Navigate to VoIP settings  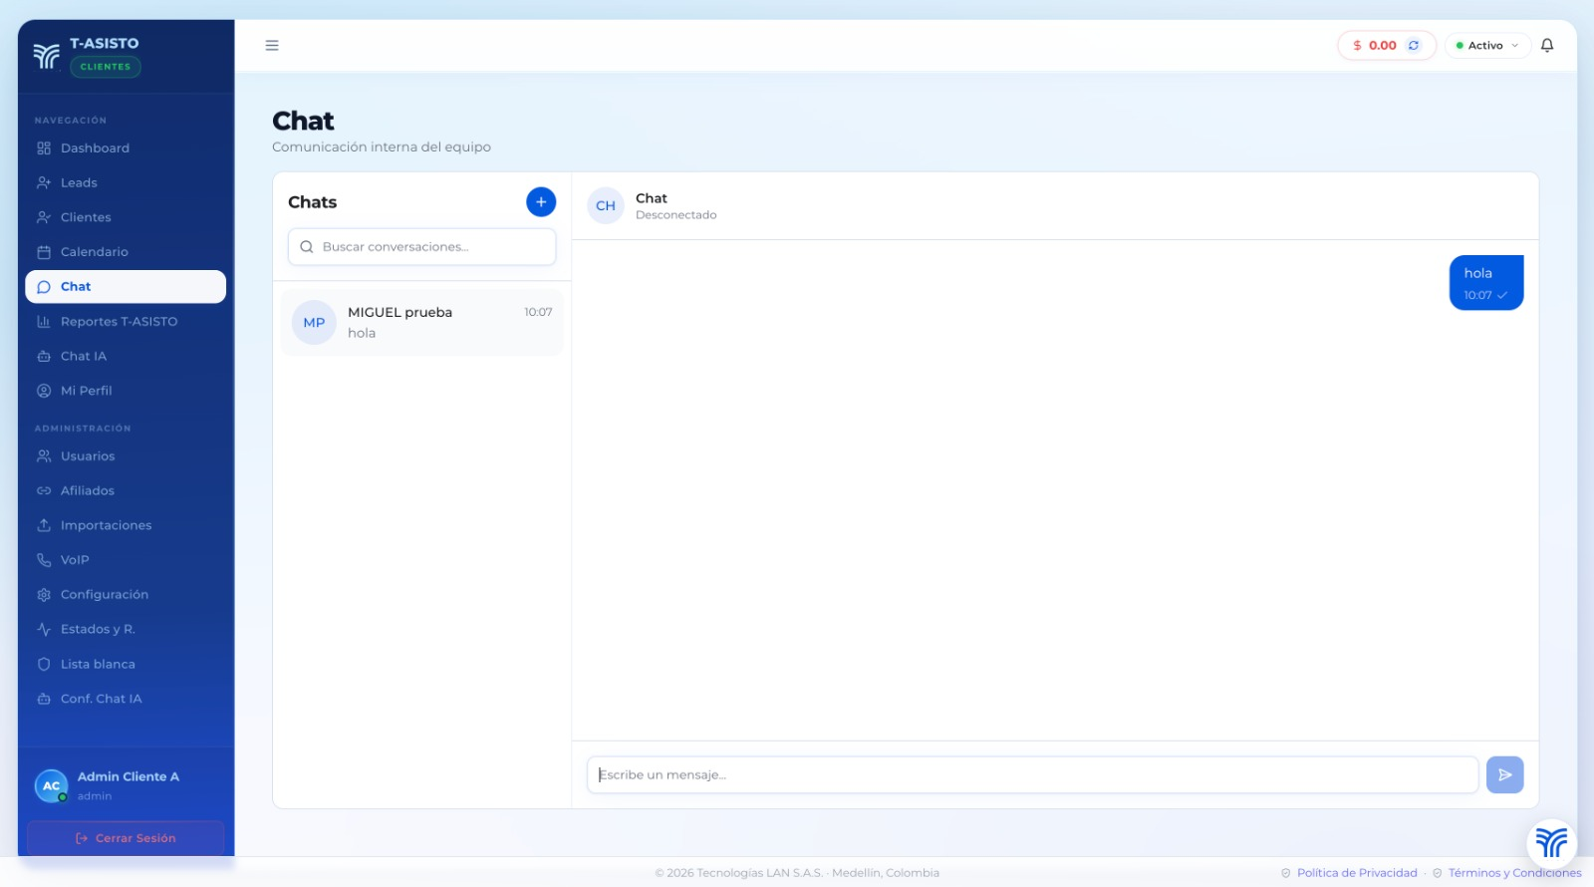click(75, 560)
